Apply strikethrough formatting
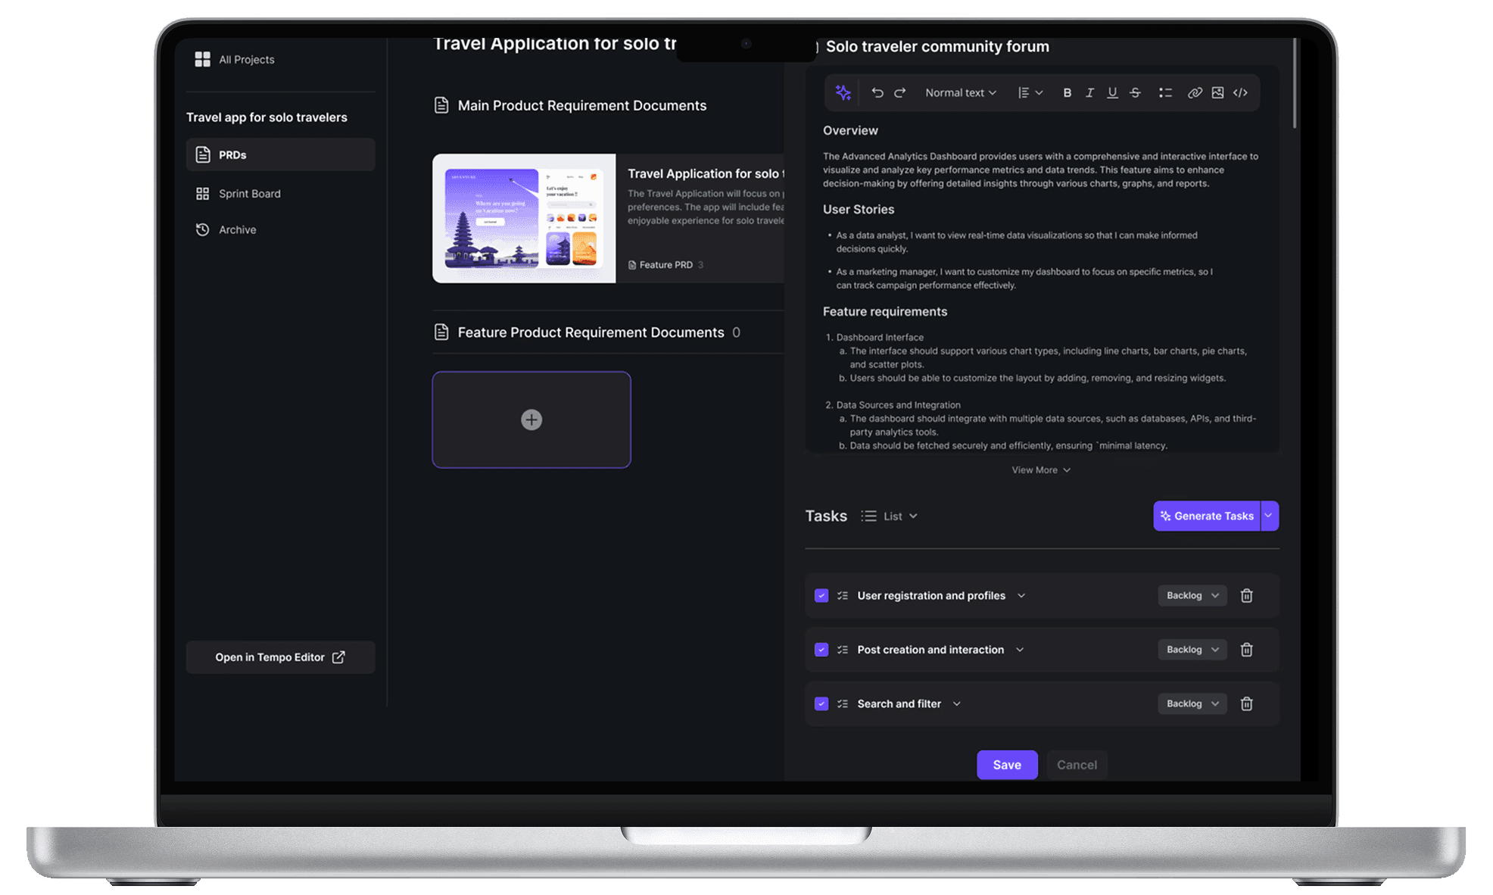 click(x=1135, y=92)
